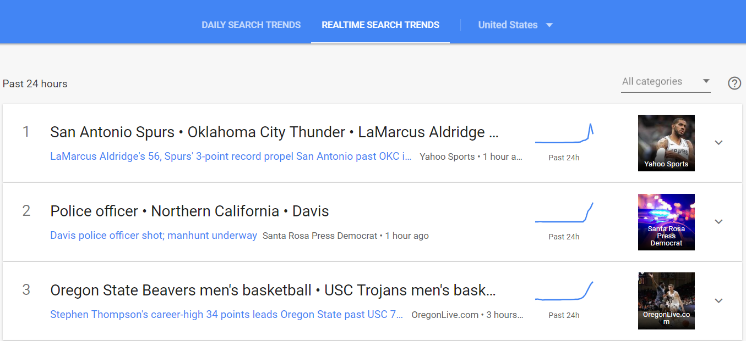Click the San Antonio Spurs trend title

[x=274, y=132]
